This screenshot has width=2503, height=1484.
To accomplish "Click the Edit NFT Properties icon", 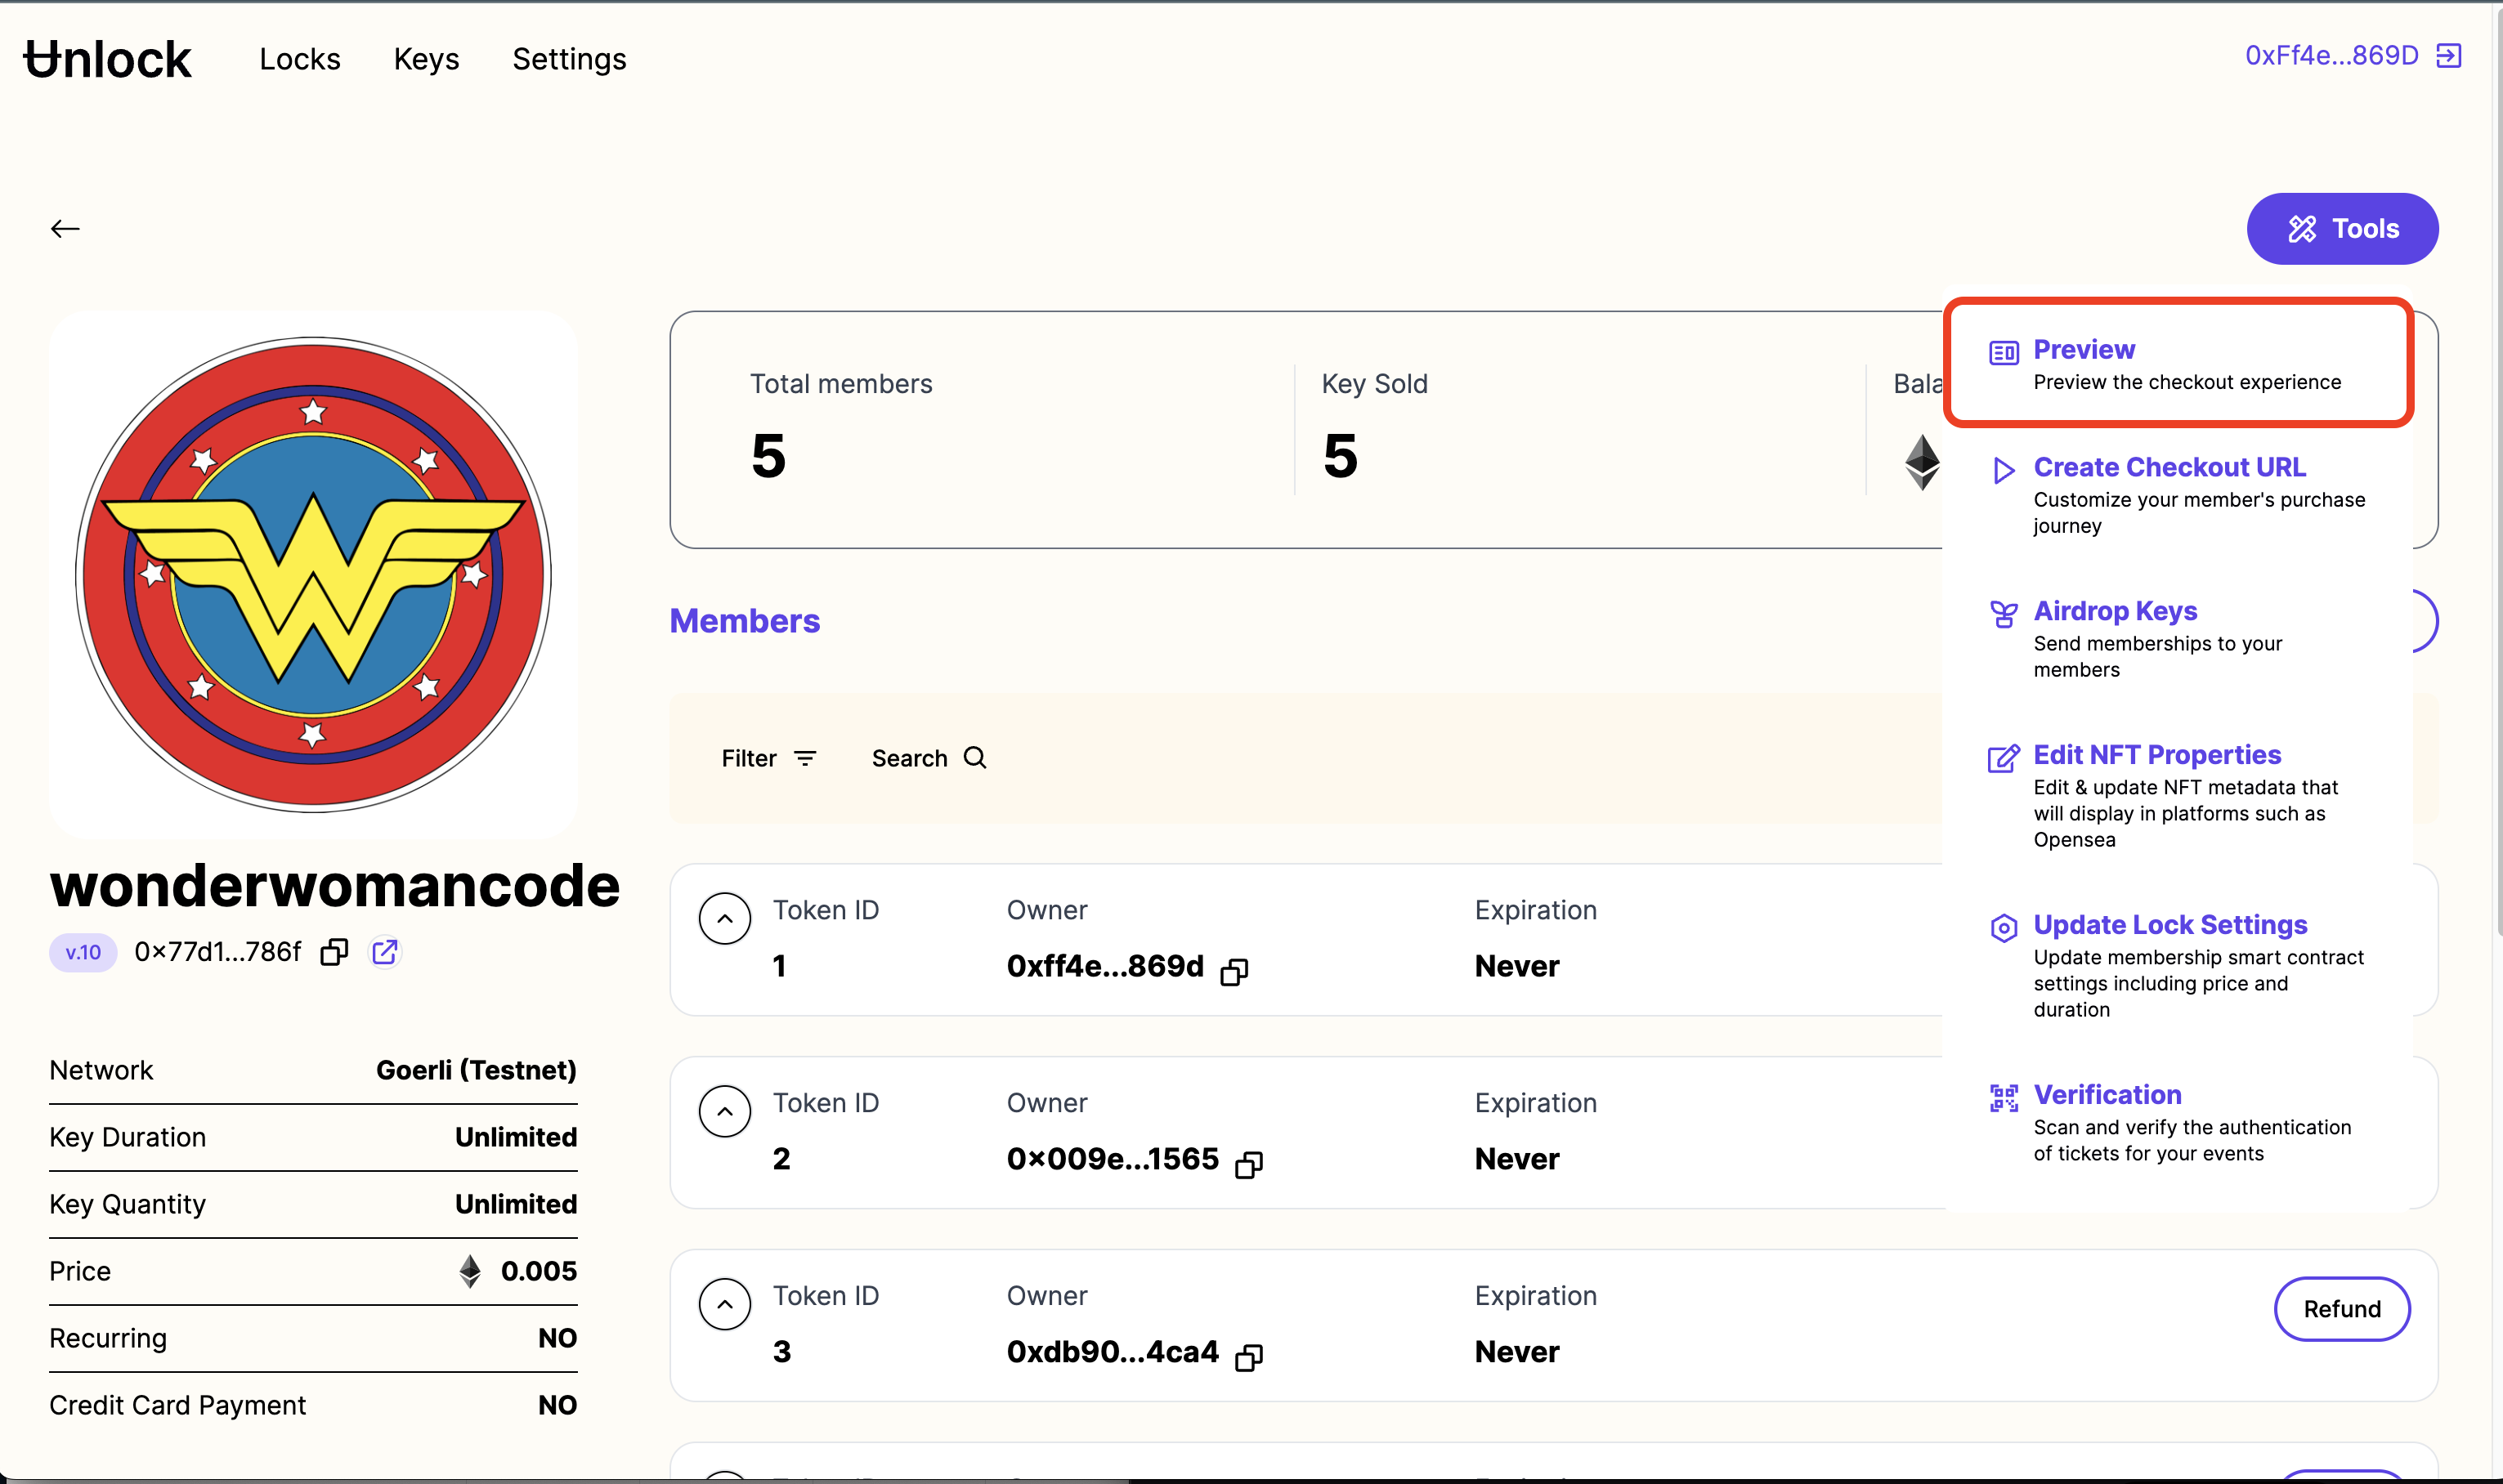I will point(2001,754).
